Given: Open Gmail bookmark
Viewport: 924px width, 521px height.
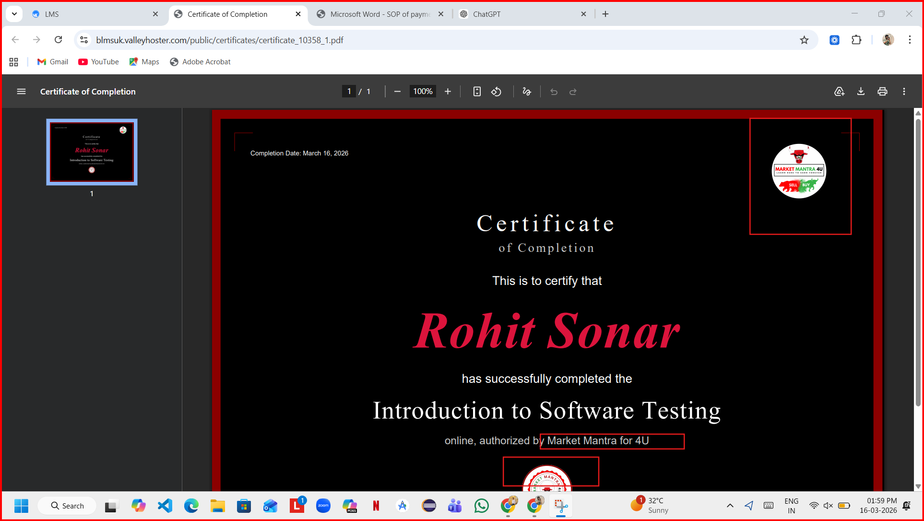Looking at the screenshot, I should [53, 61].
